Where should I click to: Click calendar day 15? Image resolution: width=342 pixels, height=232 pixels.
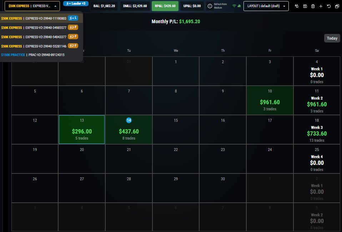176,130
